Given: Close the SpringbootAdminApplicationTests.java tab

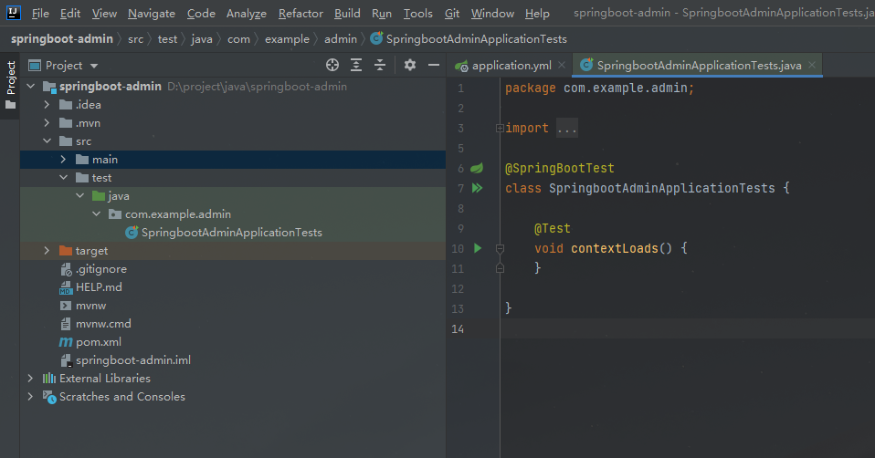Looking at the screenshot, I should coord(812,65).
